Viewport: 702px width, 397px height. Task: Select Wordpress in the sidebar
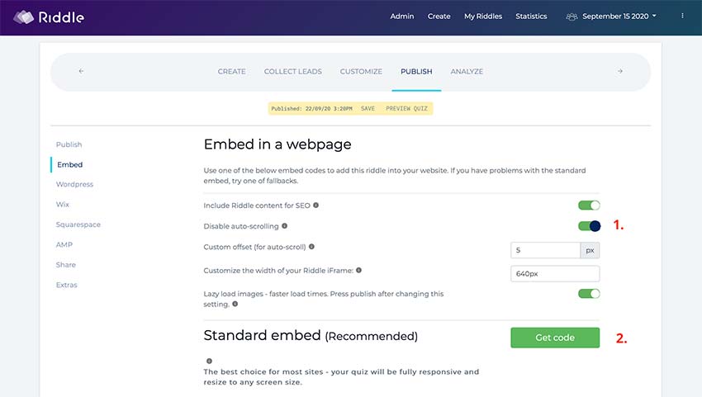pyautogui.click(x=75, y=184)
